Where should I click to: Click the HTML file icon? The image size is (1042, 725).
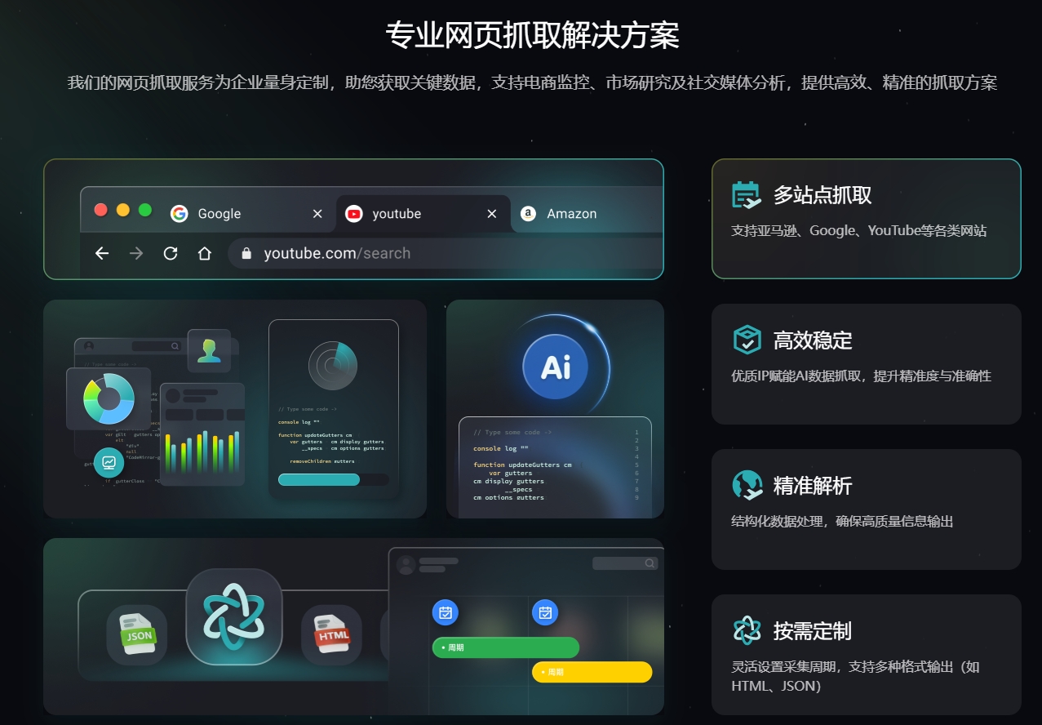pyautogui.click(x=331, y=634)
